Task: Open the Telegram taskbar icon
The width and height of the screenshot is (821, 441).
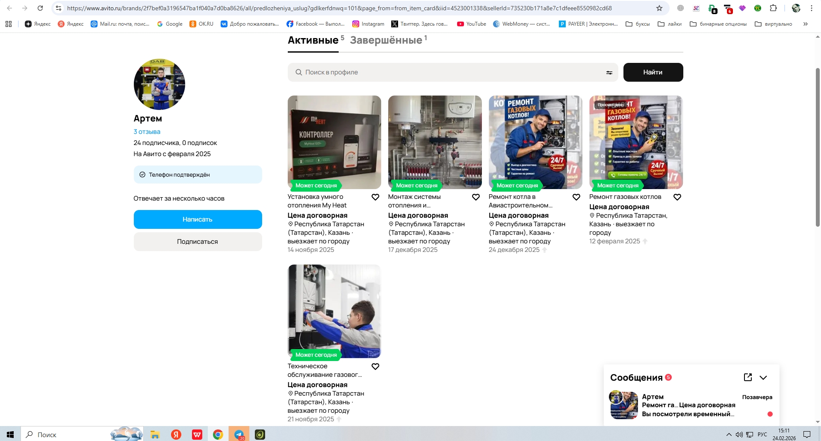Action: pyautogui.click(x=239, y=435)
